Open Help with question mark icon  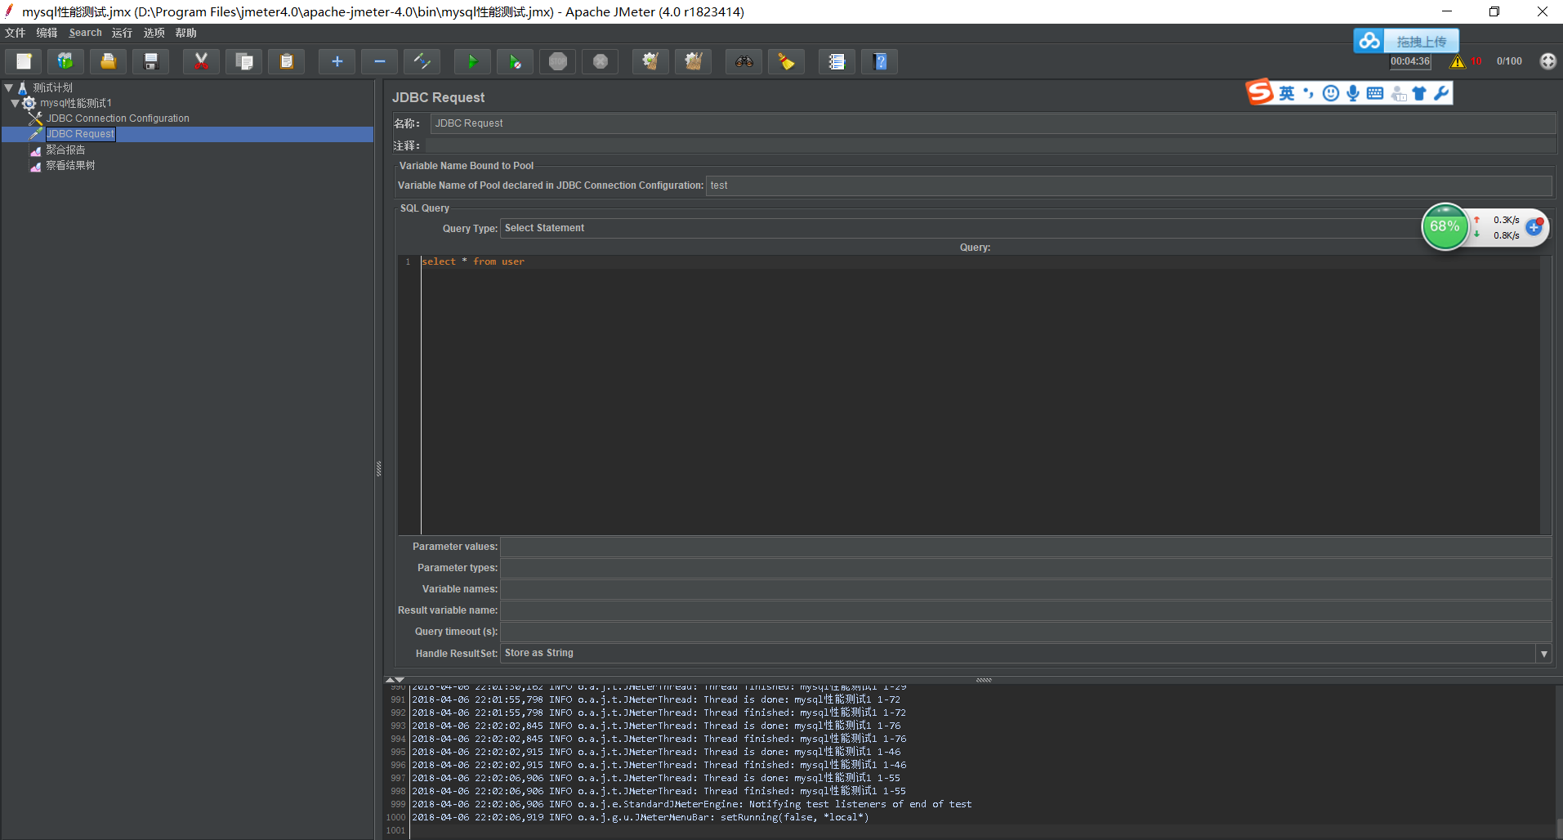point(879,61)
